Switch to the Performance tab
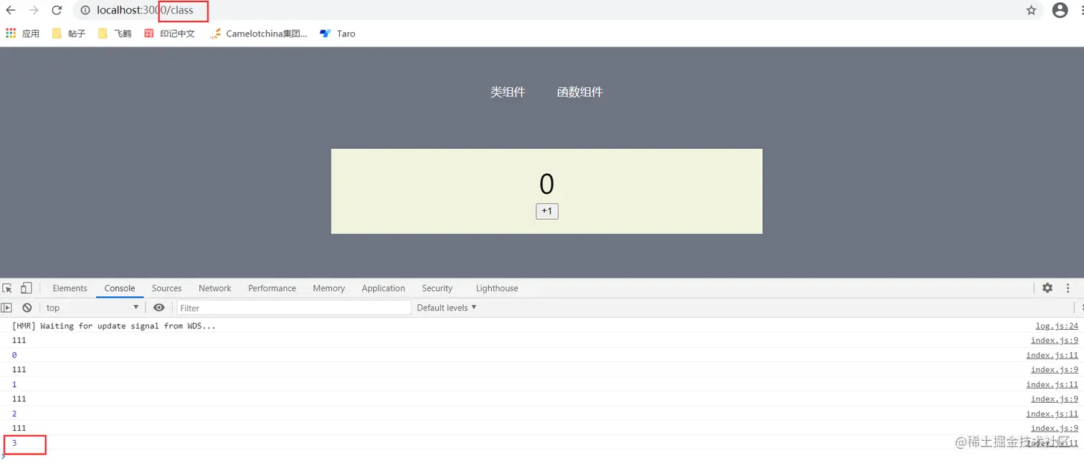 pos(272,288)
